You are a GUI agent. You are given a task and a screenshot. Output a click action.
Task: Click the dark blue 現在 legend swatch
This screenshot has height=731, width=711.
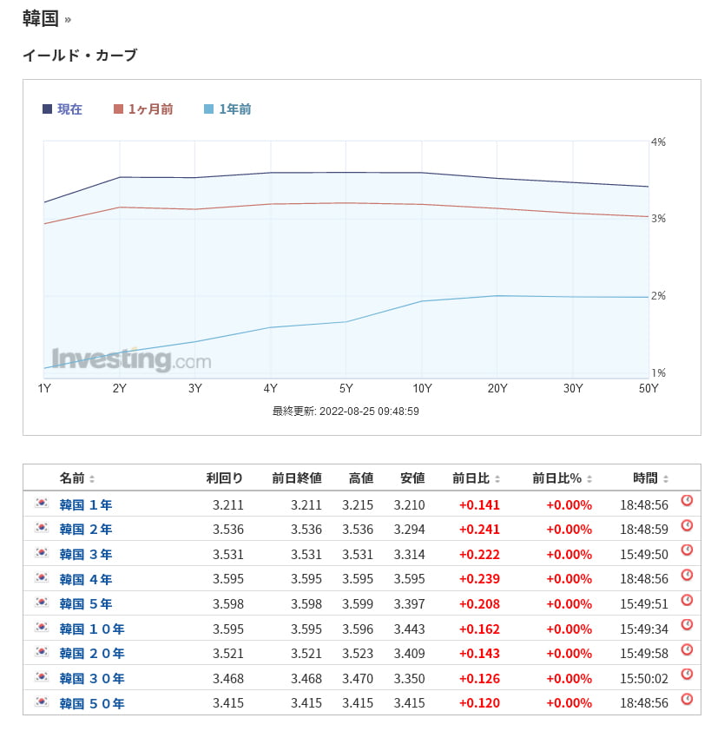(48, 109)
